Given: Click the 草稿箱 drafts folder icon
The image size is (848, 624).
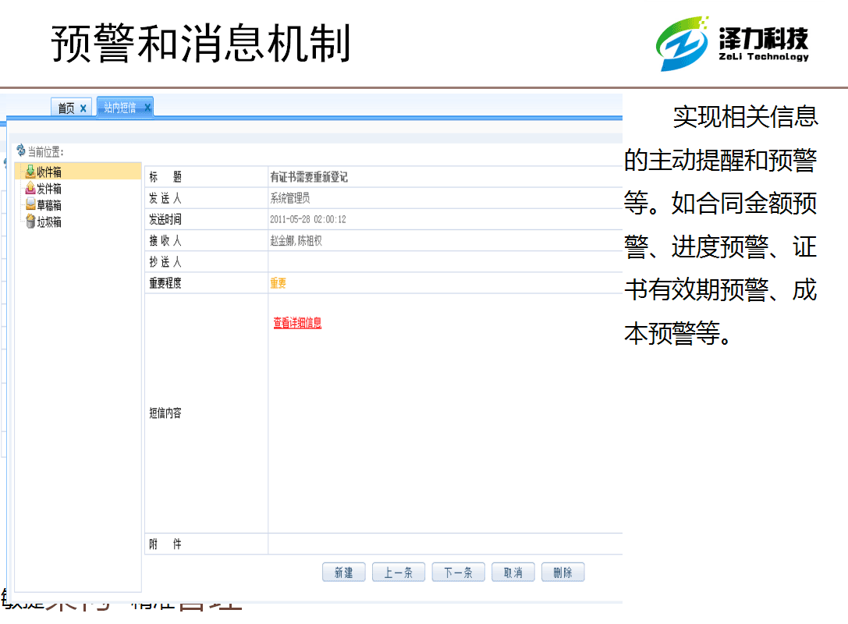Looking at the screenshot, I should (x=30, y=204).
